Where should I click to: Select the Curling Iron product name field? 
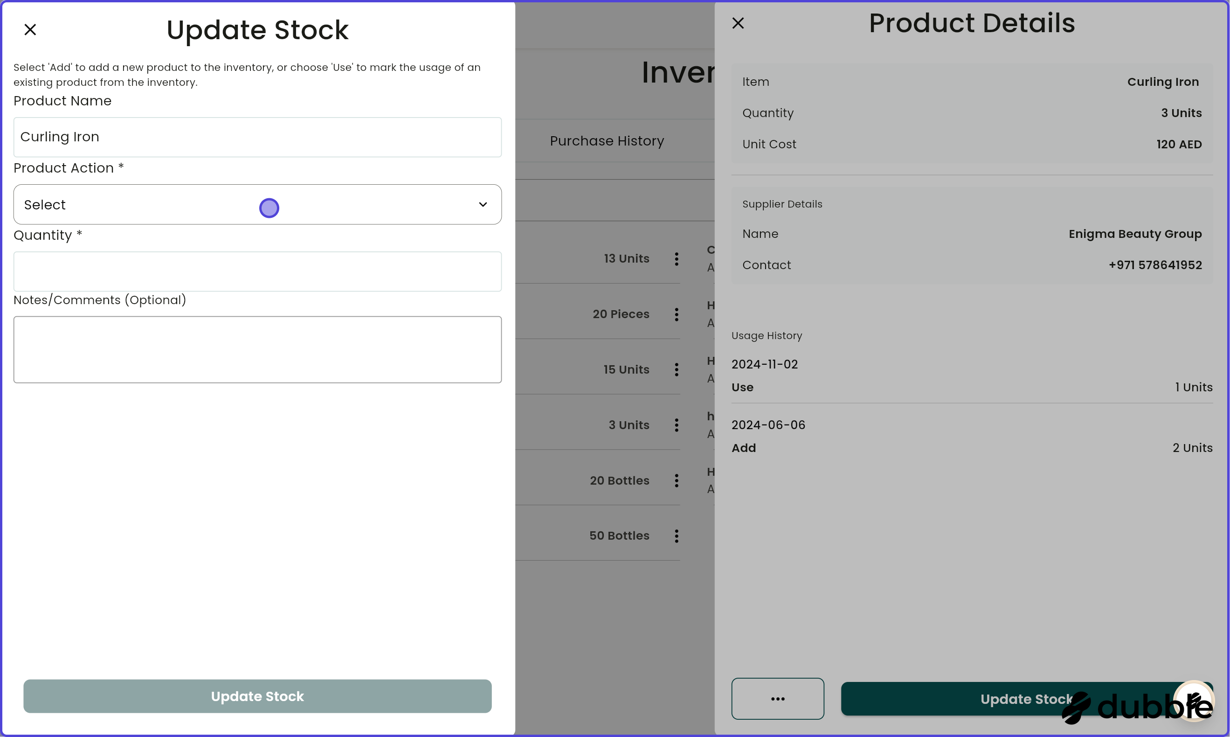(x=257, y=137)
